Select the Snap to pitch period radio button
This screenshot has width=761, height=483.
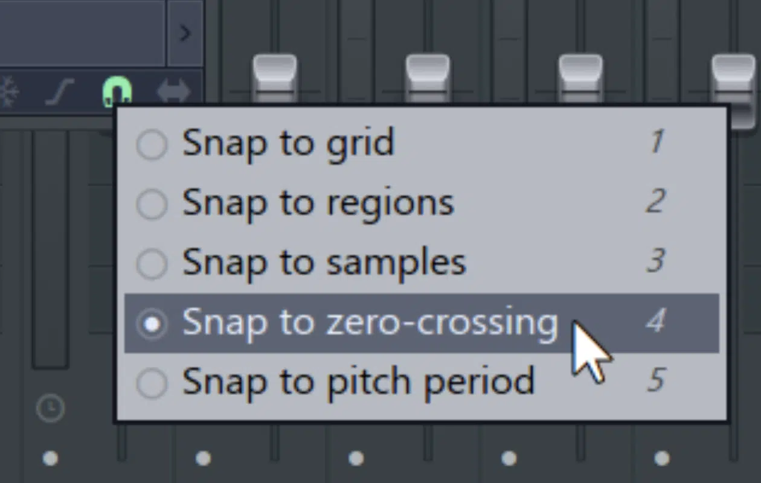coord(152,383)
